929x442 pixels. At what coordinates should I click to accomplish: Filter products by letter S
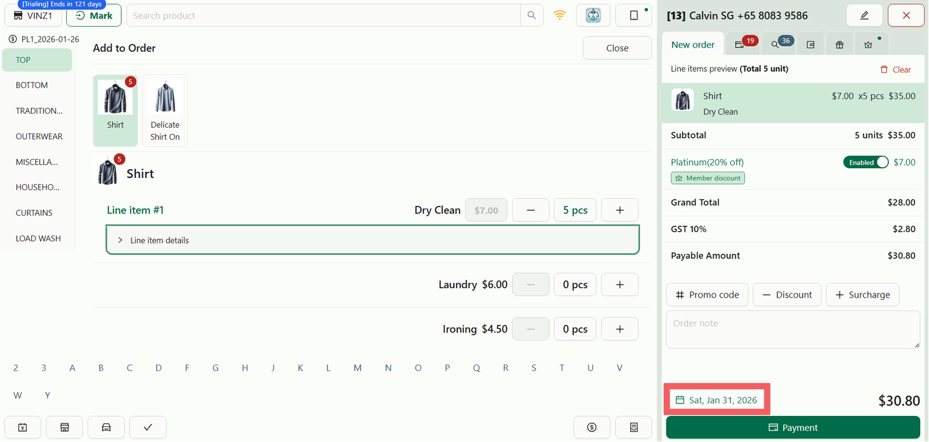(534, 368)
